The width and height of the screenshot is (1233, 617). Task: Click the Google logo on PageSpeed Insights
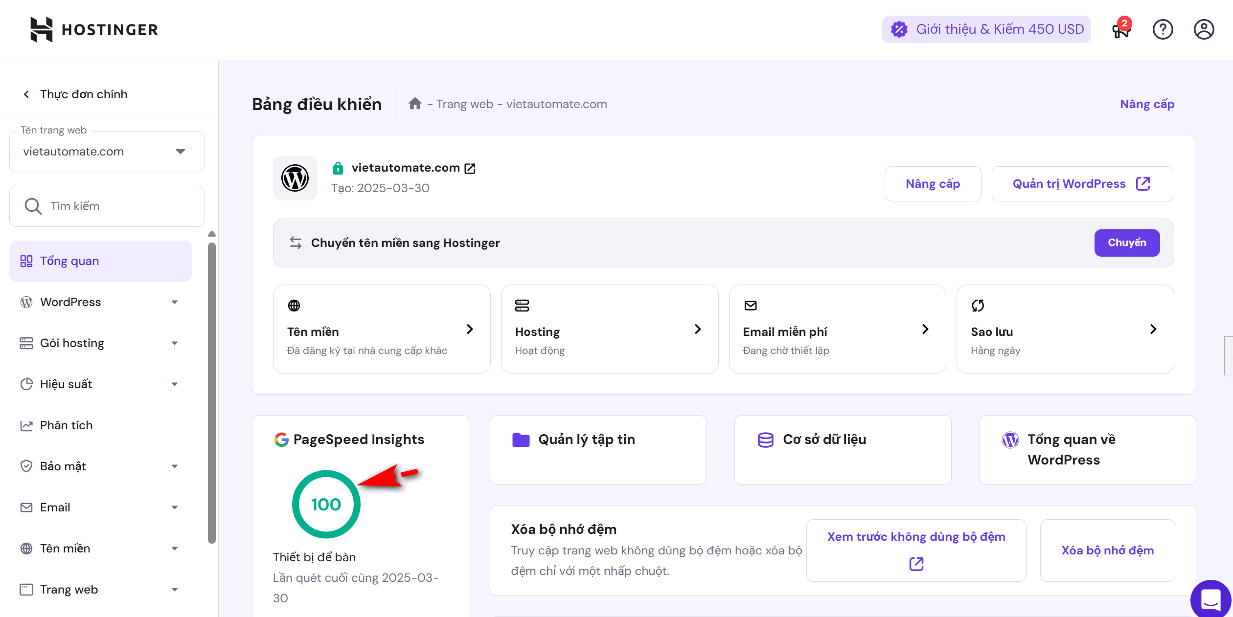281,440
